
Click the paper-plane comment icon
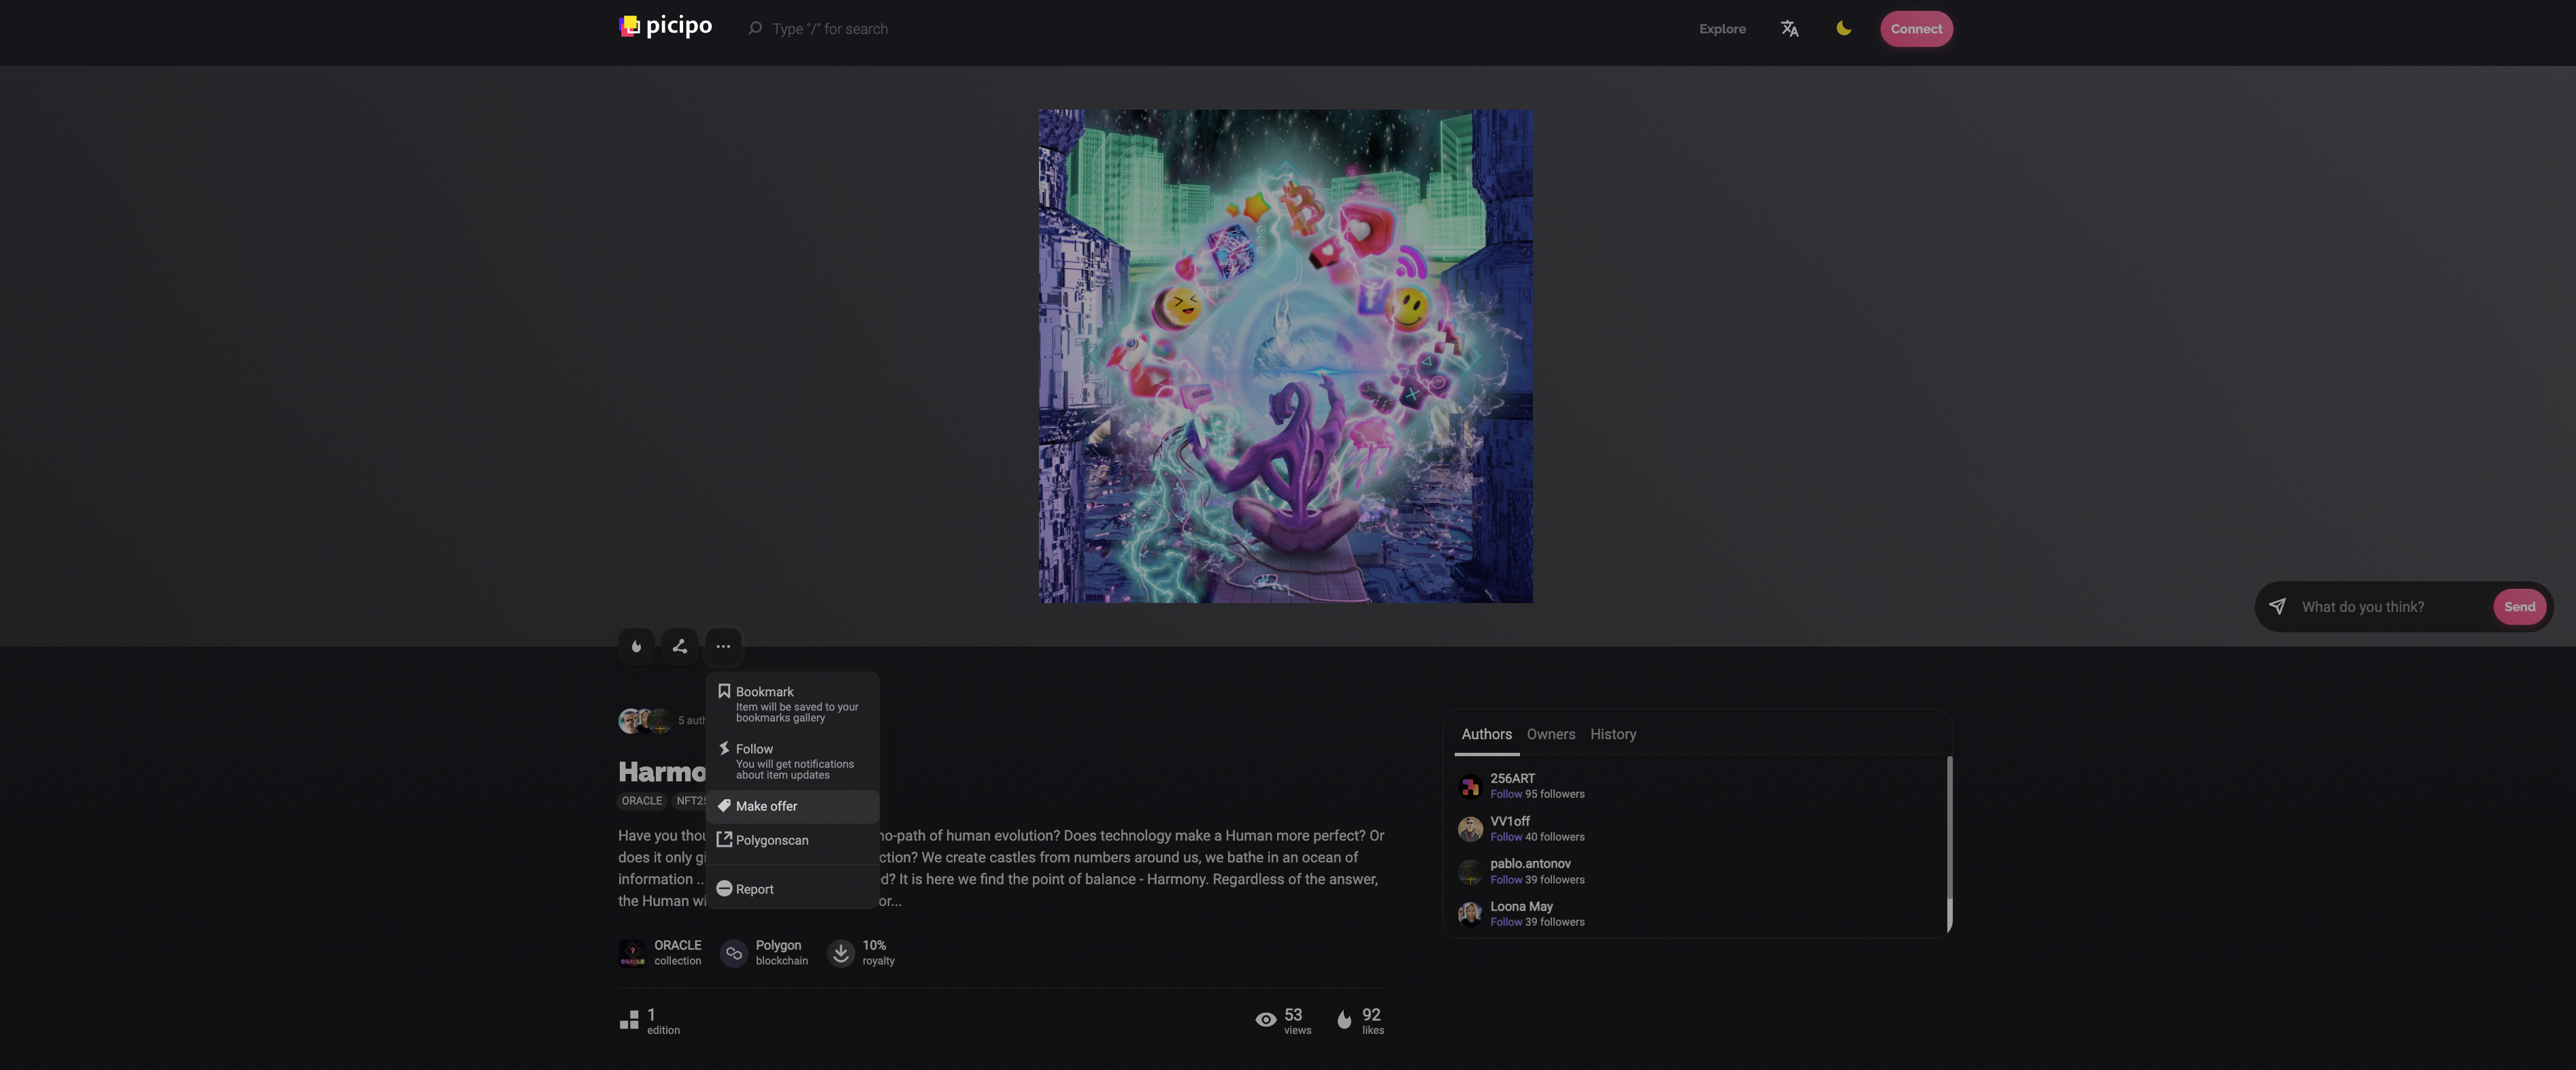[x=2277, y=606]
